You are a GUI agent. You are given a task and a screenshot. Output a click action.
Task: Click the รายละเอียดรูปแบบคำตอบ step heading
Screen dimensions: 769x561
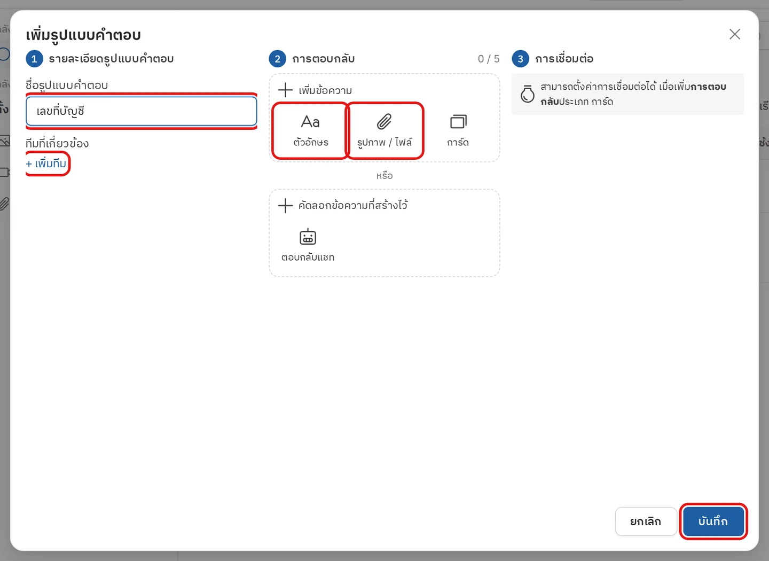111,59
